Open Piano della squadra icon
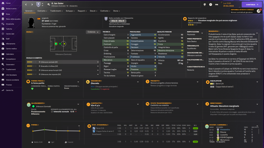The height and width of the screenshot is (148, 264). 3,19
